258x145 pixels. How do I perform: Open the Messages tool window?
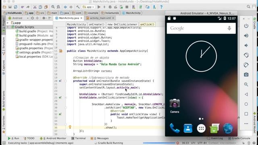(100, 139)
